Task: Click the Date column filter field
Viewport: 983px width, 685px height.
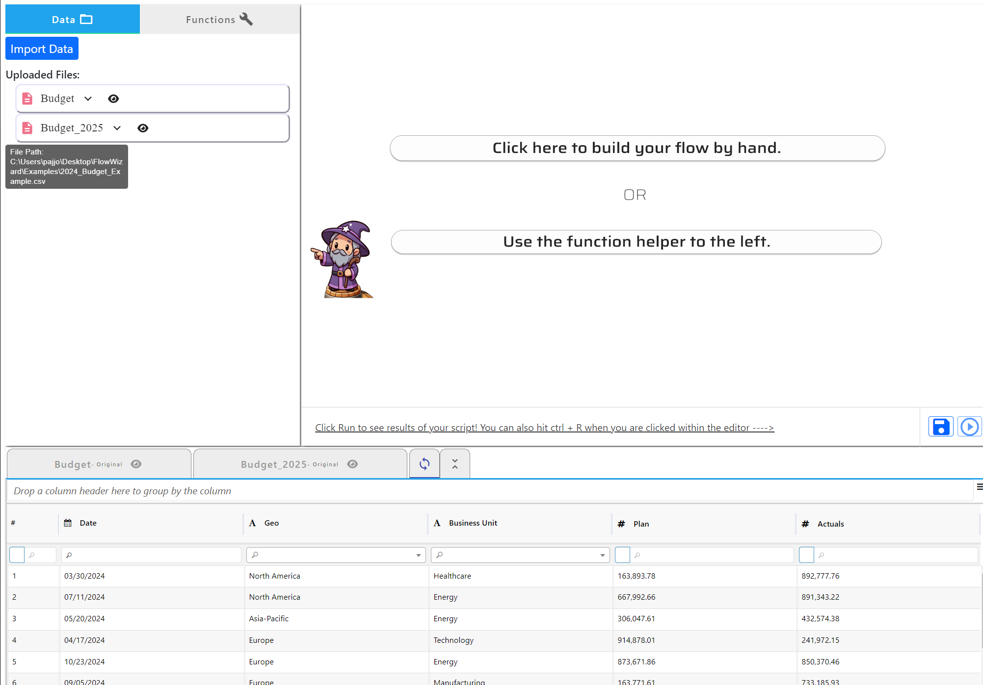Action: tap(152, 555)
